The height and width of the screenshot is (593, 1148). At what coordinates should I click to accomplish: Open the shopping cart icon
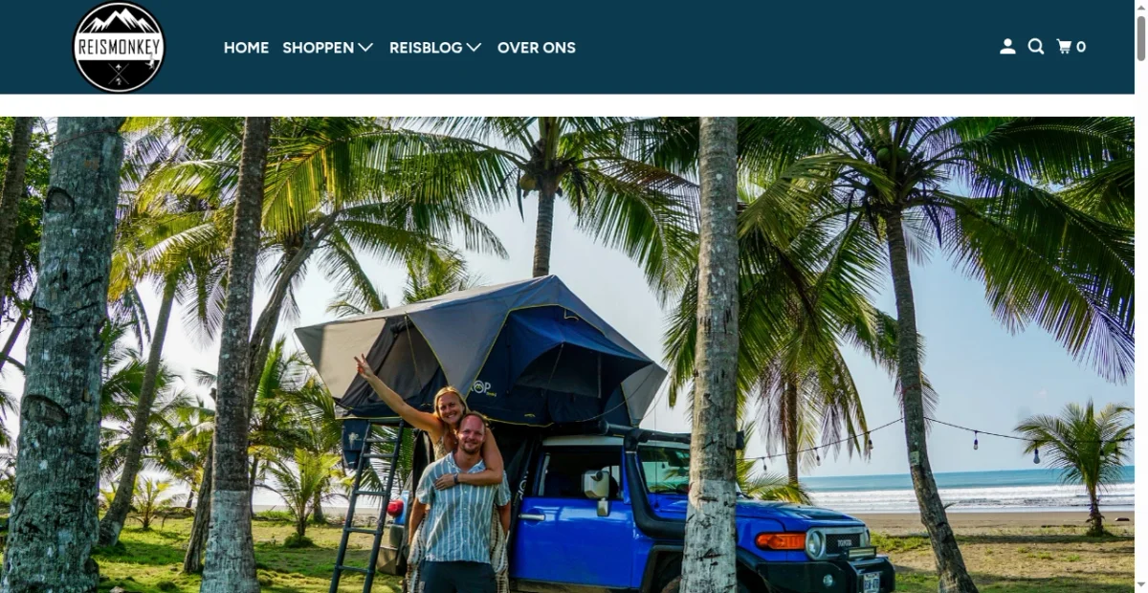pos(1064,47)
